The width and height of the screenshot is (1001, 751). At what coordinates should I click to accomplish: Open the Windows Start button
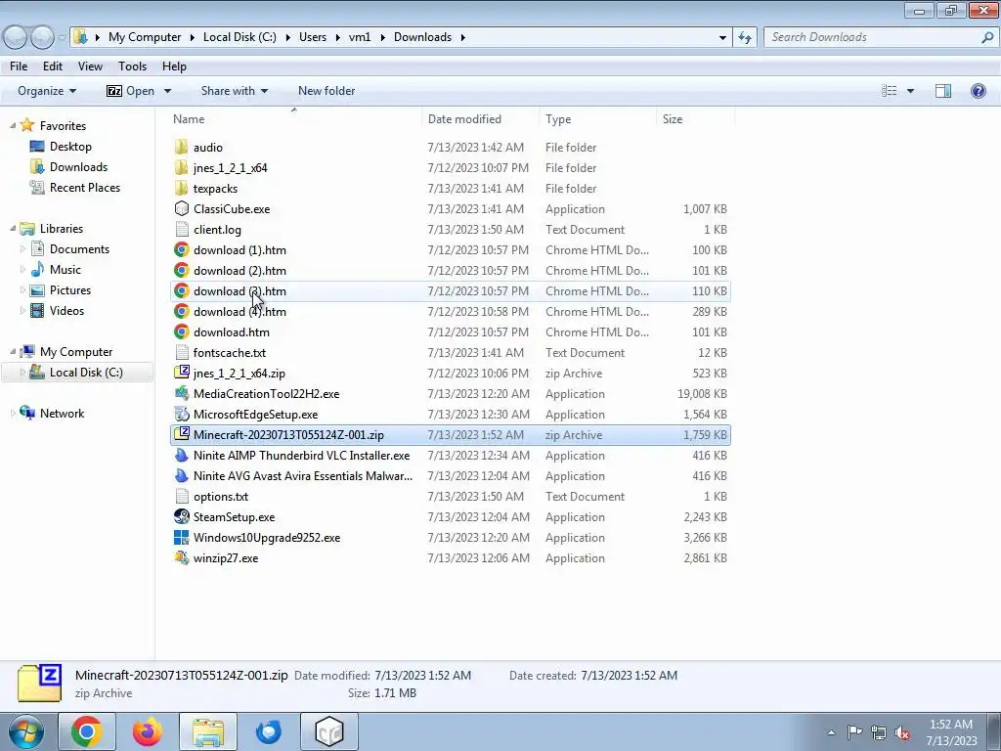tap(25, 731)
